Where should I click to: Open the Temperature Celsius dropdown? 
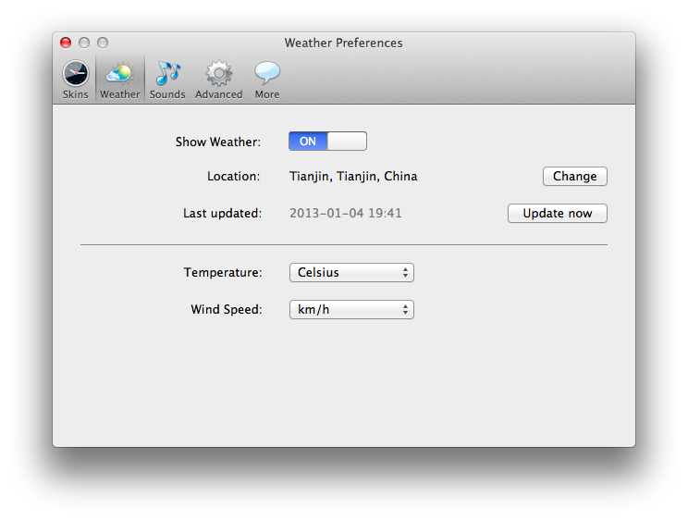351,272
